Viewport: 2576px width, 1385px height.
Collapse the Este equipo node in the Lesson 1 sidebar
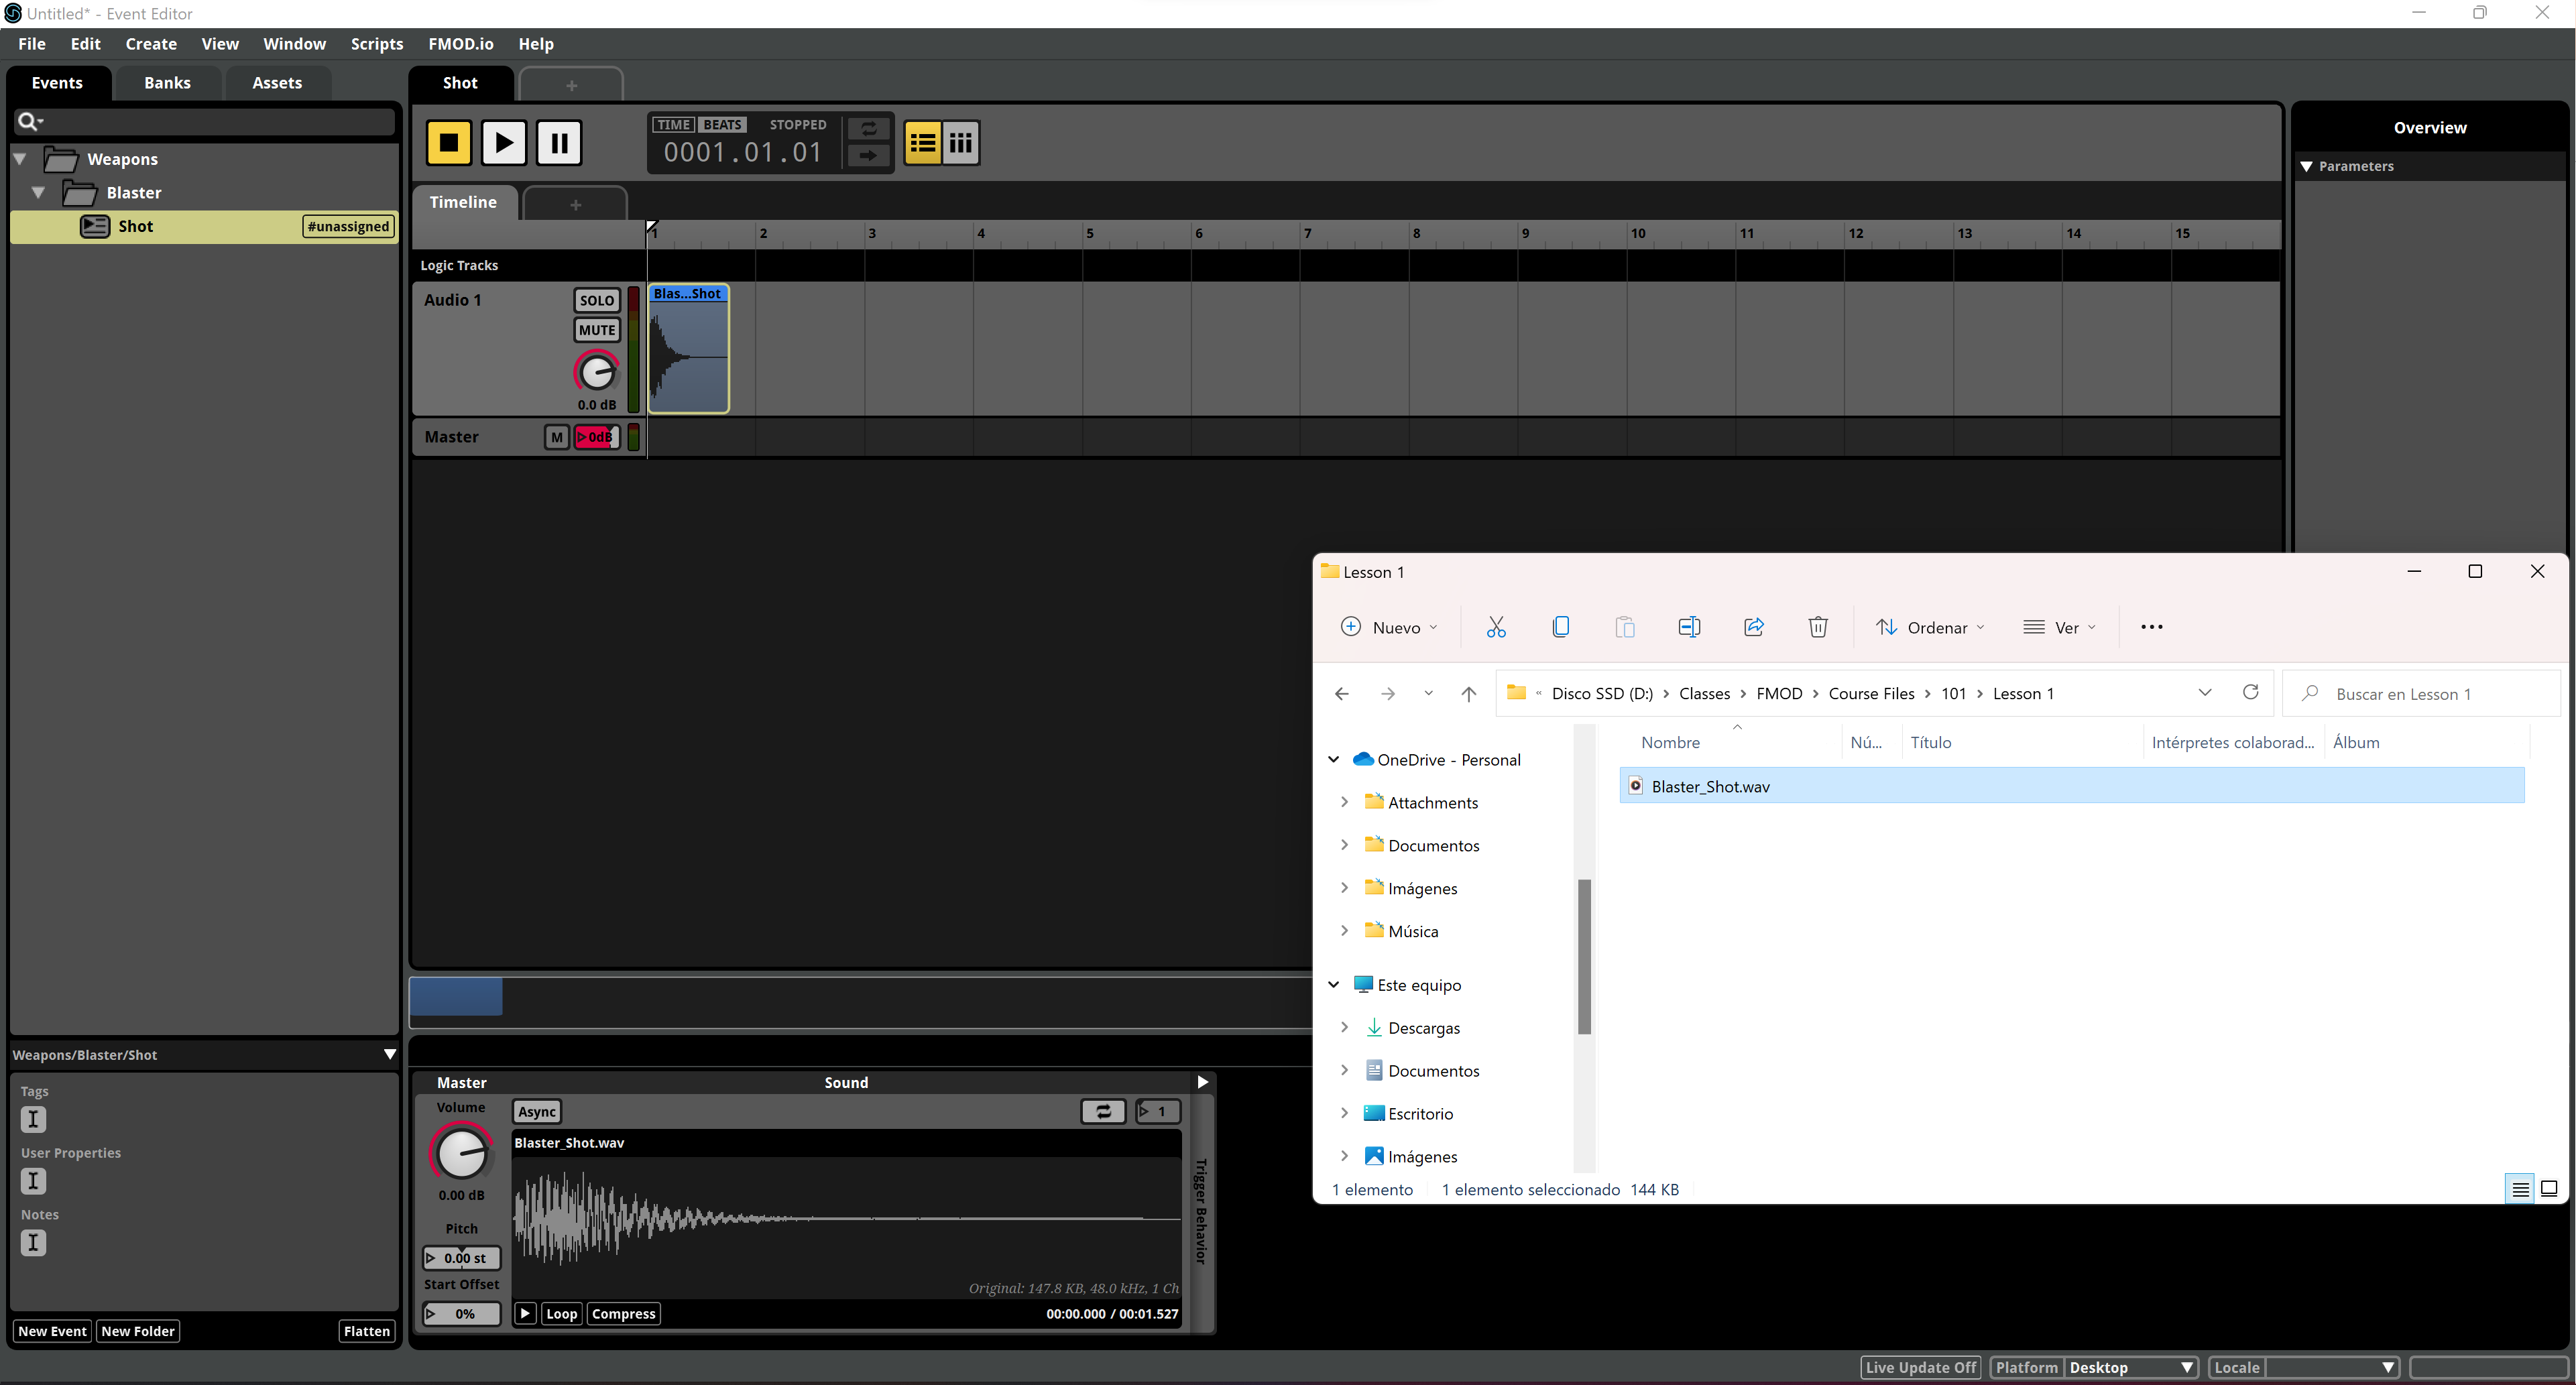[x=1334, y=984]
